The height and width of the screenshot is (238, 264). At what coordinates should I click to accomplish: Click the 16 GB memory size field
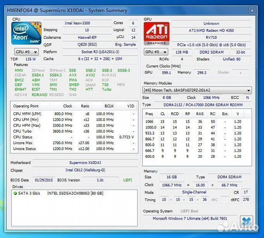172,177
